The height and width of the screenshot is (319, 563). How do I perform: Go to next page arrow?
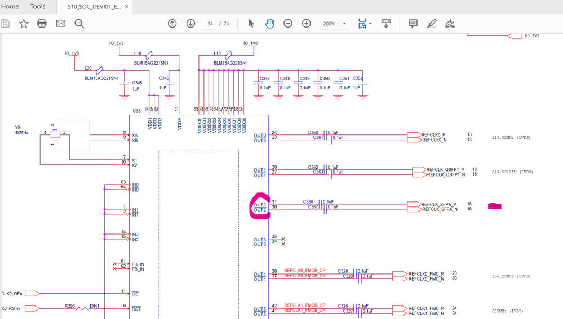190,24
